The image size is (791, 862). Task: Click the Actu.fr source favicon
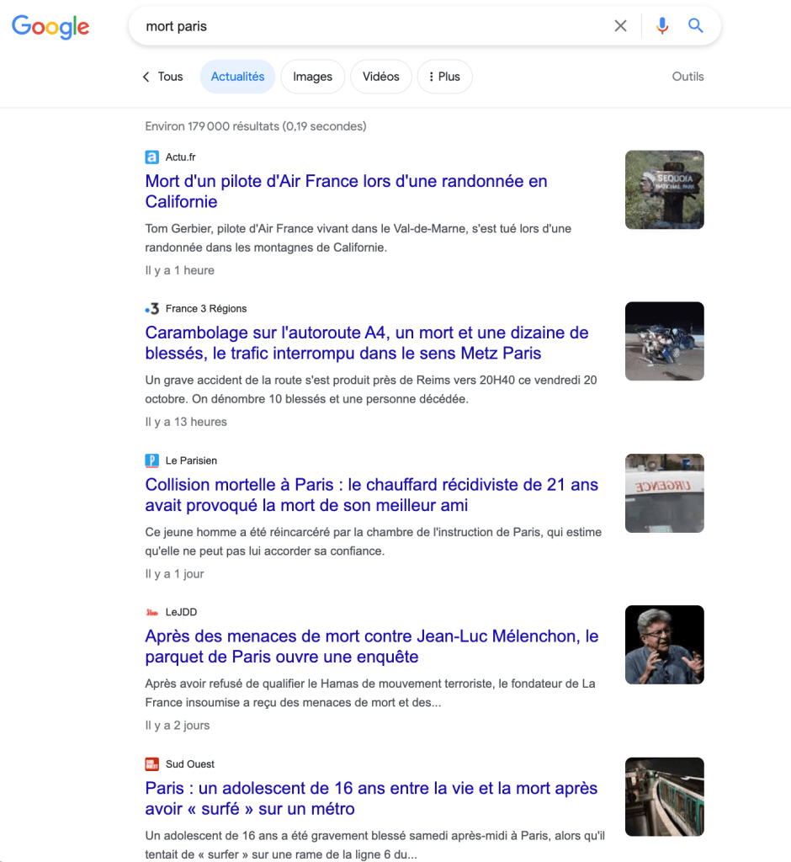[151, 157]
